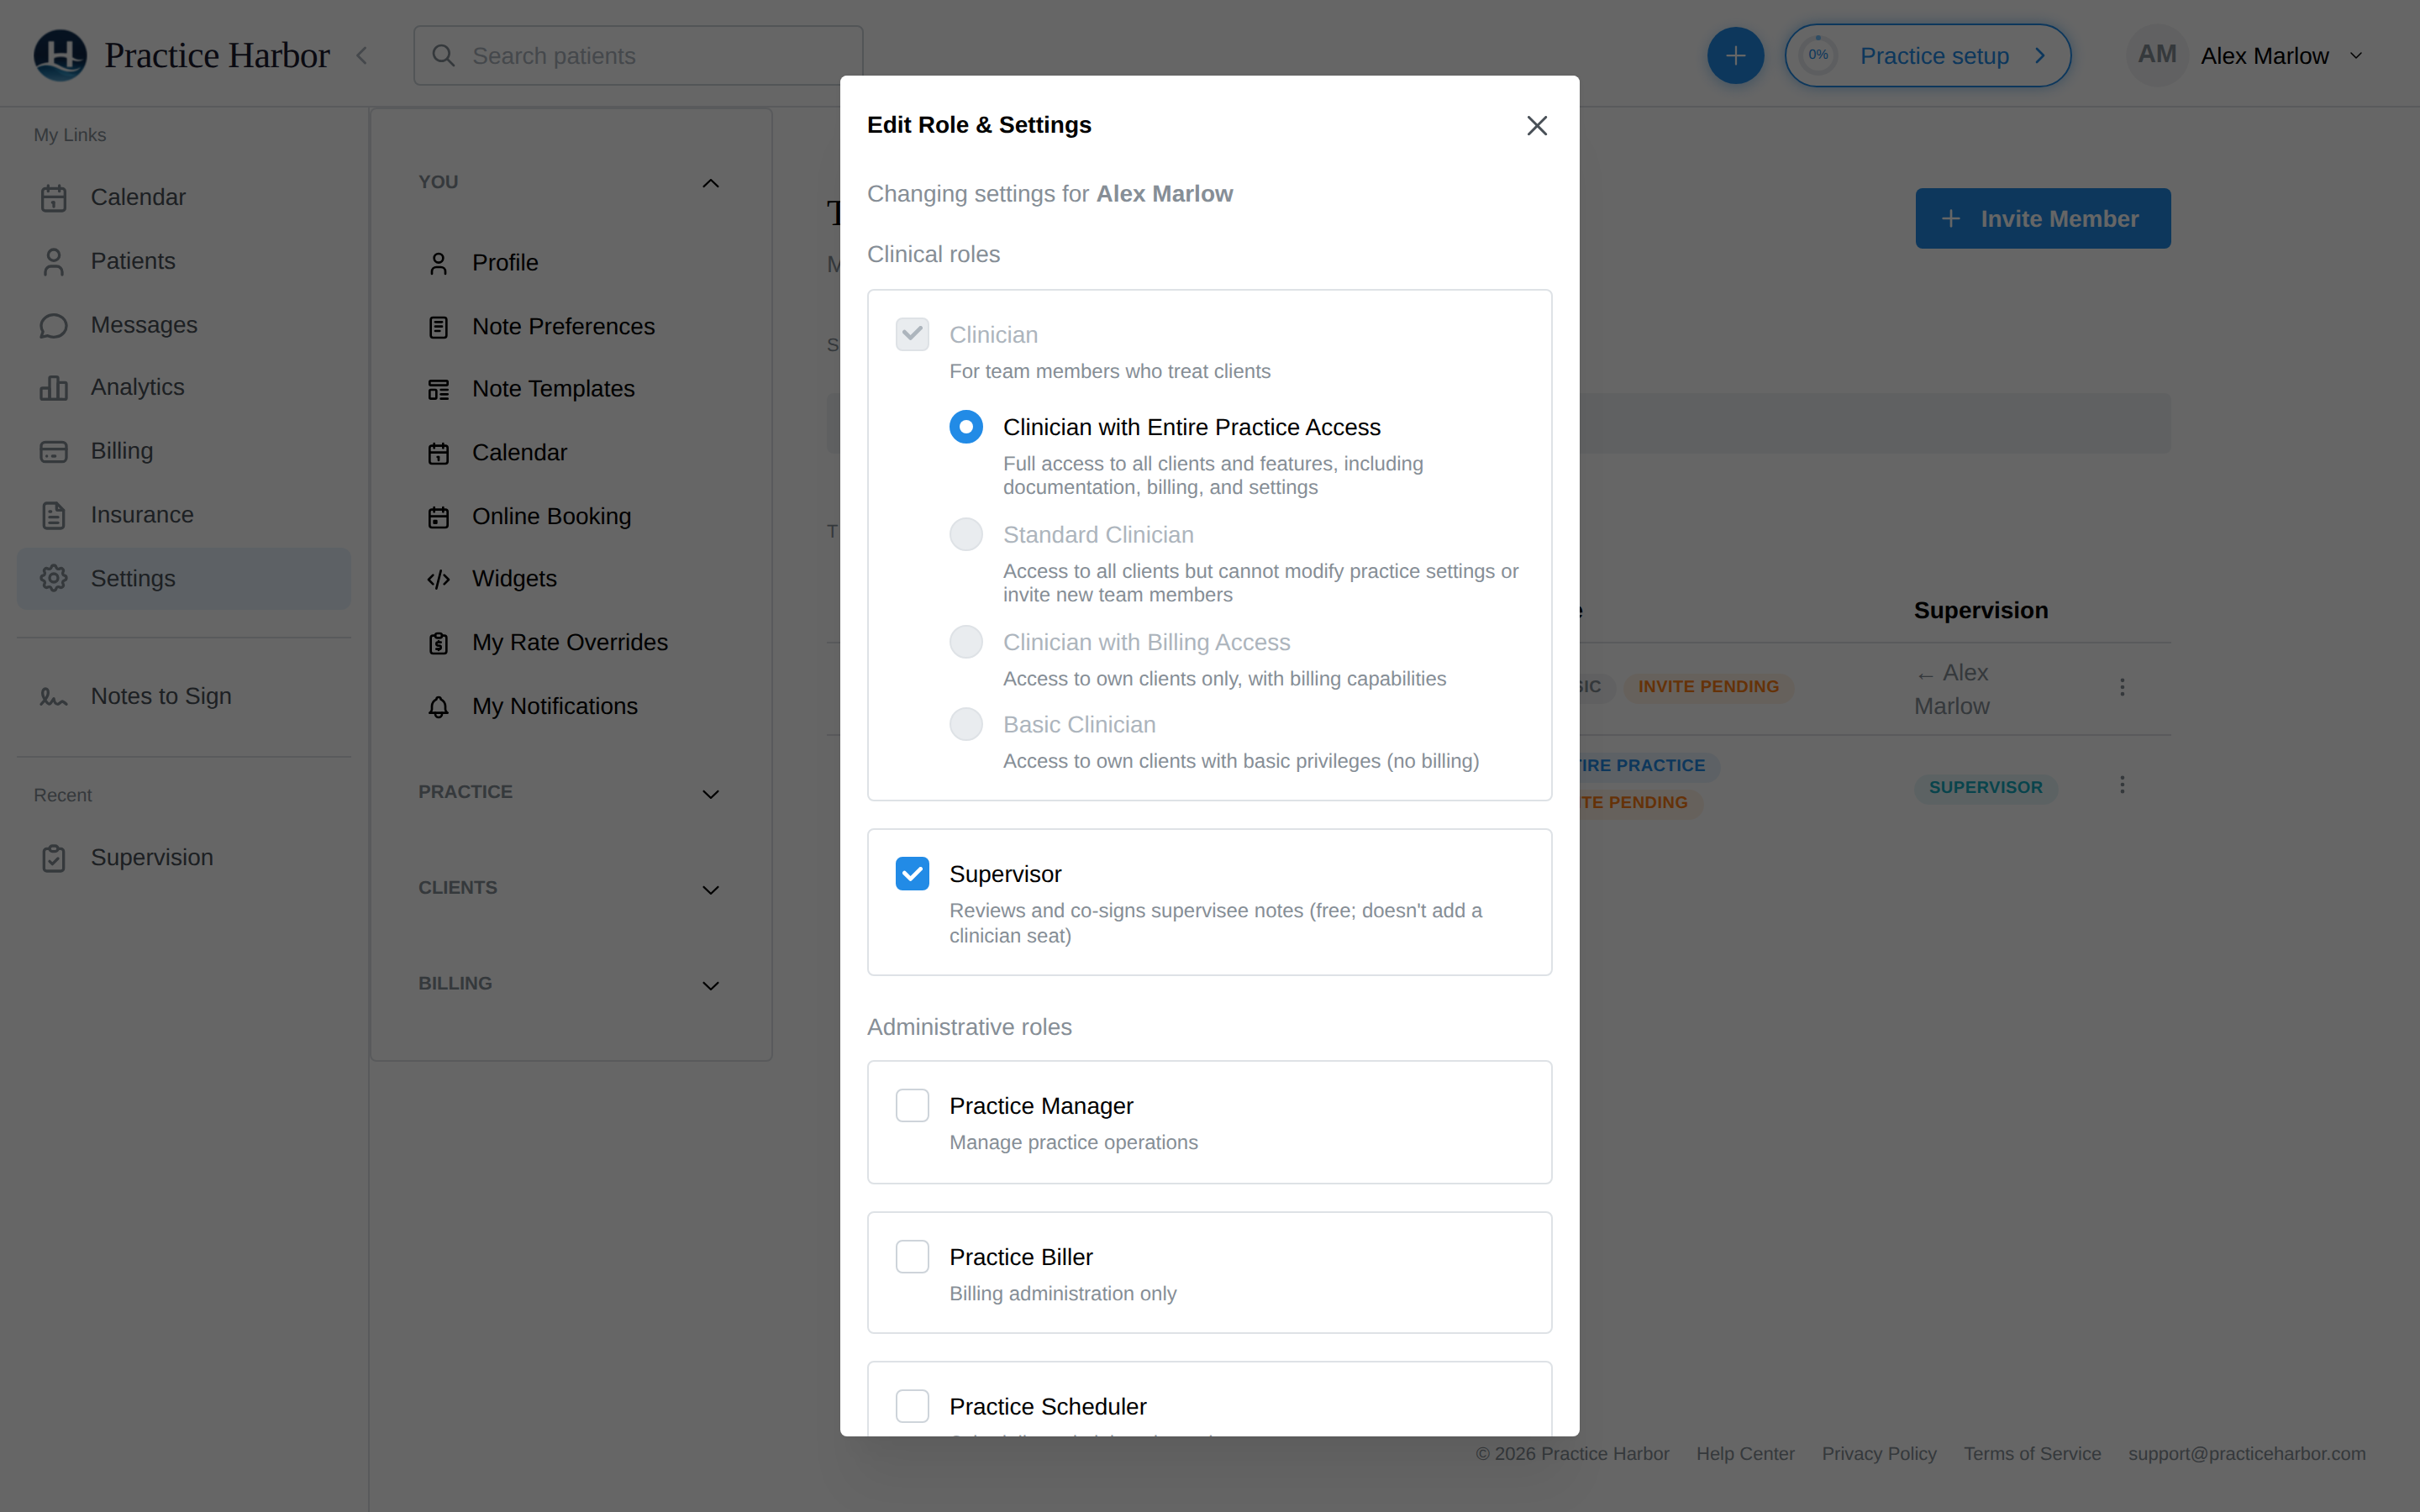Select Standard Clinician radio option
The image size is (2420, 1512).
click(966, 534)
